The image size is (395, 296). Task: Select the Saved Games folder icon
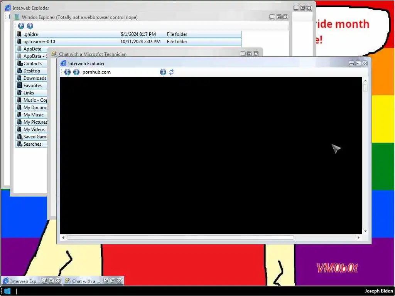[x=19, y=137]
